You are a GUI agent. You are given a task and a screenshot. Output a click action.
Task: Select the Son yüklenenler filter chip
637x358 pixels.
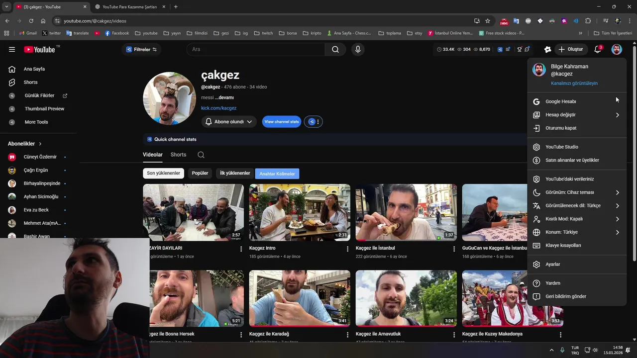163,173
